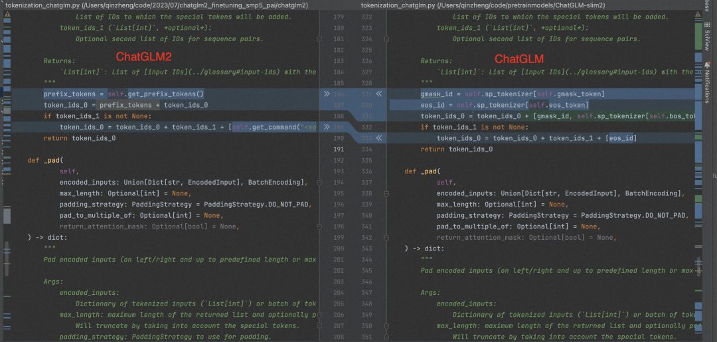Click line number 208 in gutter
717x342 pixels.
(339, 337)
